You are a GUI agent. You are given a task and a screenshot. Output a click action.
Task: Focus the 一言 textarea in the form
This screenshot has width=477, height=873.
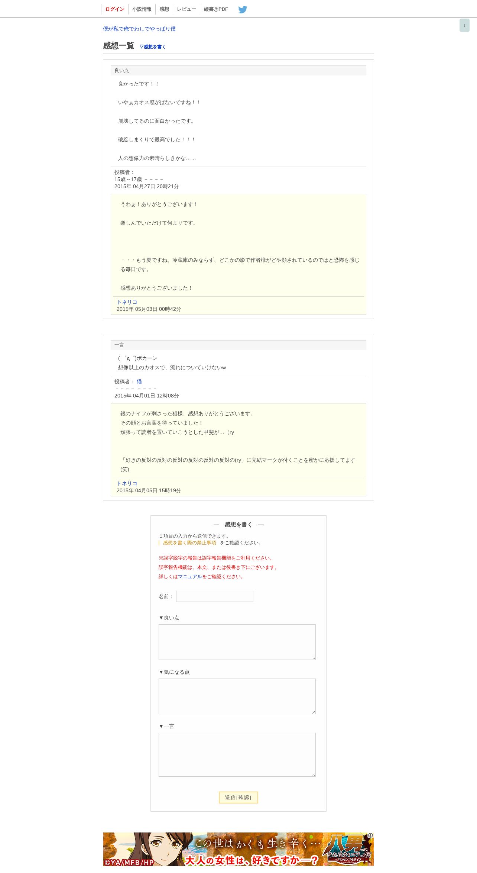(x=237, y=755)
